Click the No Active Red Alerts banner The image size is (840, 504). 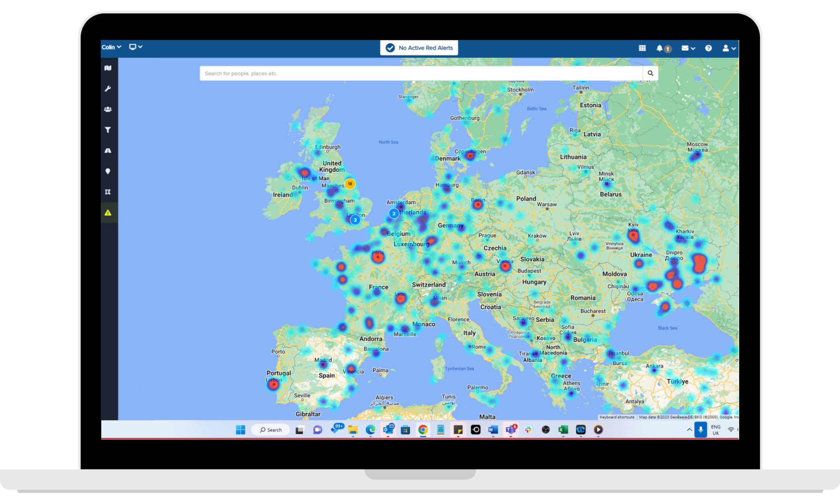(419, 48)
